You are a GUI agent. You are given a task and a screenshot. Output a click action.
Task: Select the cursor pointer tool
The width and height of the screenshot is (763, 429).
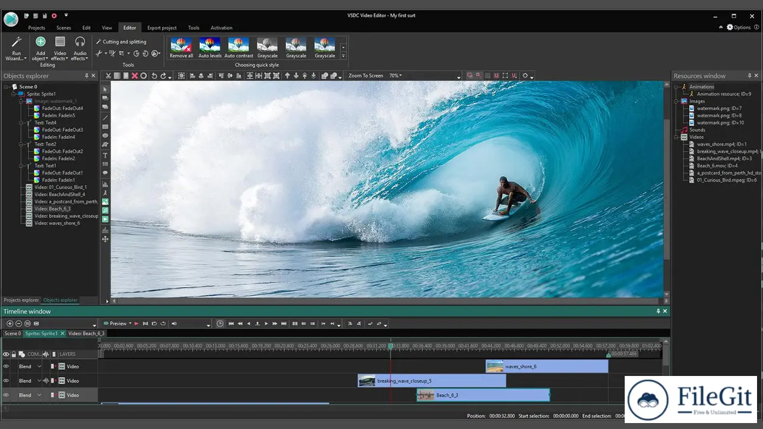pyautogui.click(x=106, y=89)
